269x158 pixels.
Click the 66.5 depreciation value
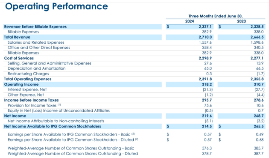(x=260, y=68)
